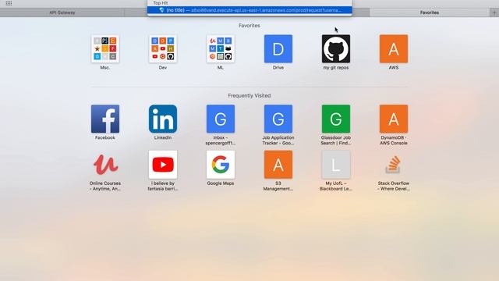Switch to the Favorites tab

click(x=430, y=12)
